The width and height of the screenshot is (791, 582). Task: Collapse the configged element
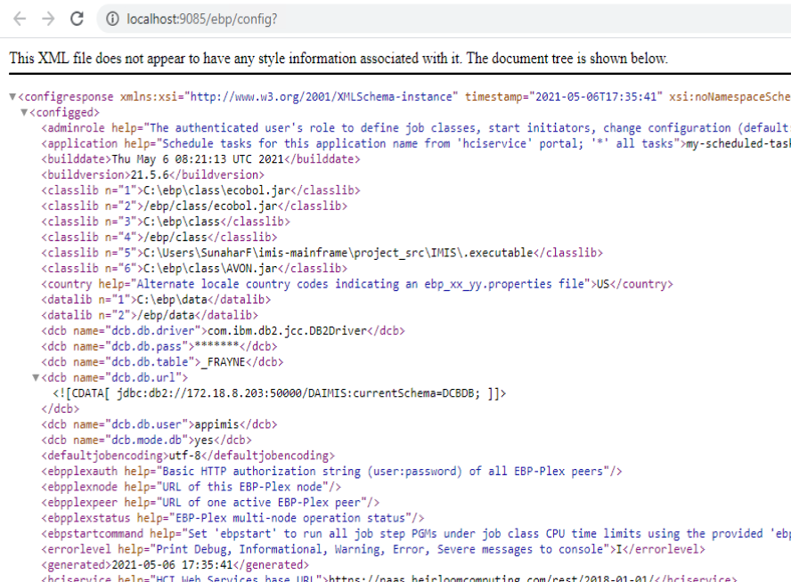point(24,112)
